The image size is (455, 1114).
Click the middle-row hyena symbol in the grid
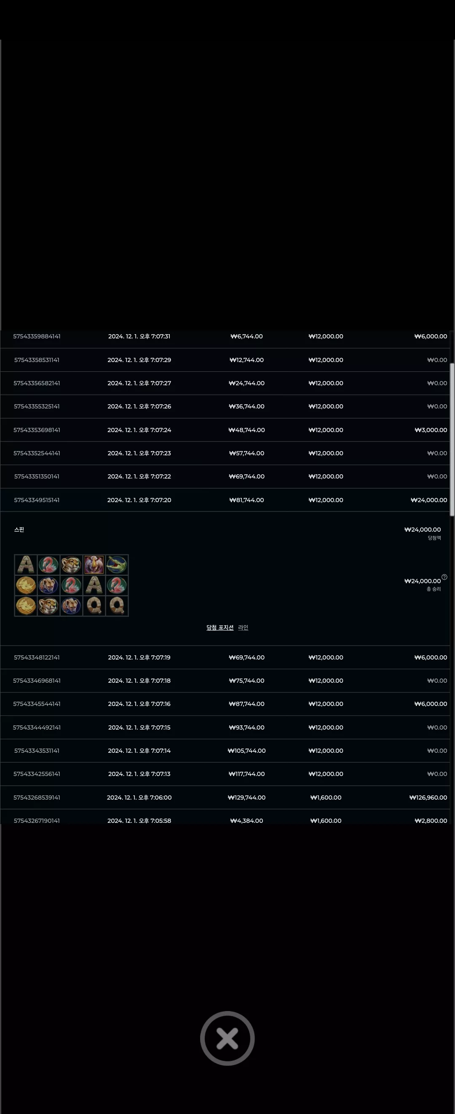click(48, 585)
